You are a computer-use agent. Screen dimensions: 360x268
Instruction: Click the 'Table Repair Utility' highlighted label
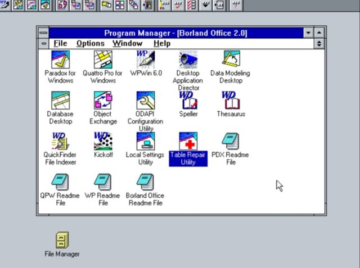tap(188, 158)
